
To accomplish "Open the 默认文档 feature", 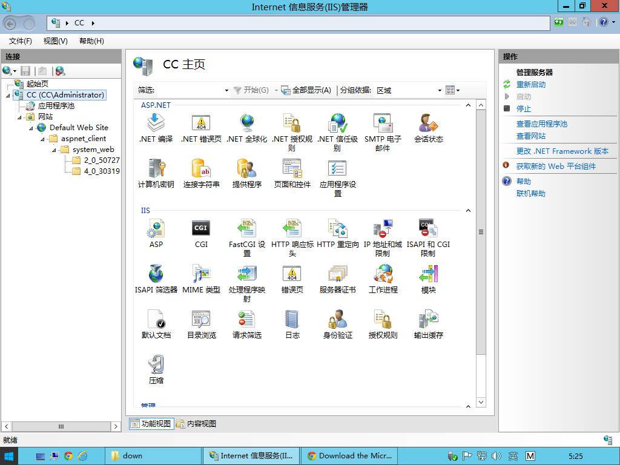I will [x=156, y=325].
